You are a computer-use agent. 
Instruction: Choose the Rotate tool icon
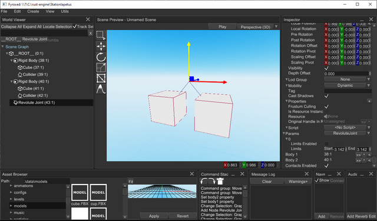pos(101,57)
